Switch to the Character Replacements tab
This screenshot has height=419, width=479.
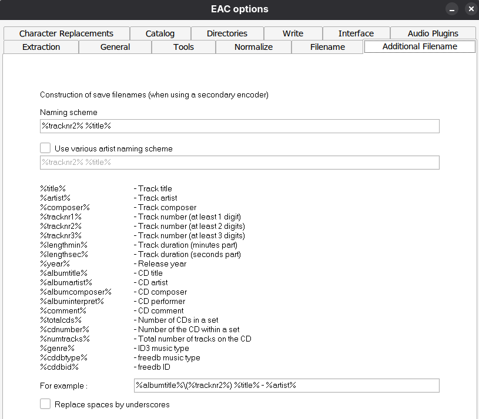click(x=66, y=33)
